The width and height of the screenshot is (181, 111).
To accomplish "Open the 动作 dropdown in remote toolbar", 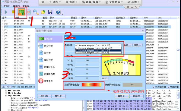I will click(55, 2).
